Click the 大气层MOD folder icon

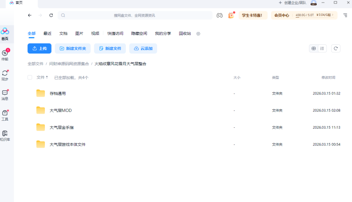click(x=40, y=110)
